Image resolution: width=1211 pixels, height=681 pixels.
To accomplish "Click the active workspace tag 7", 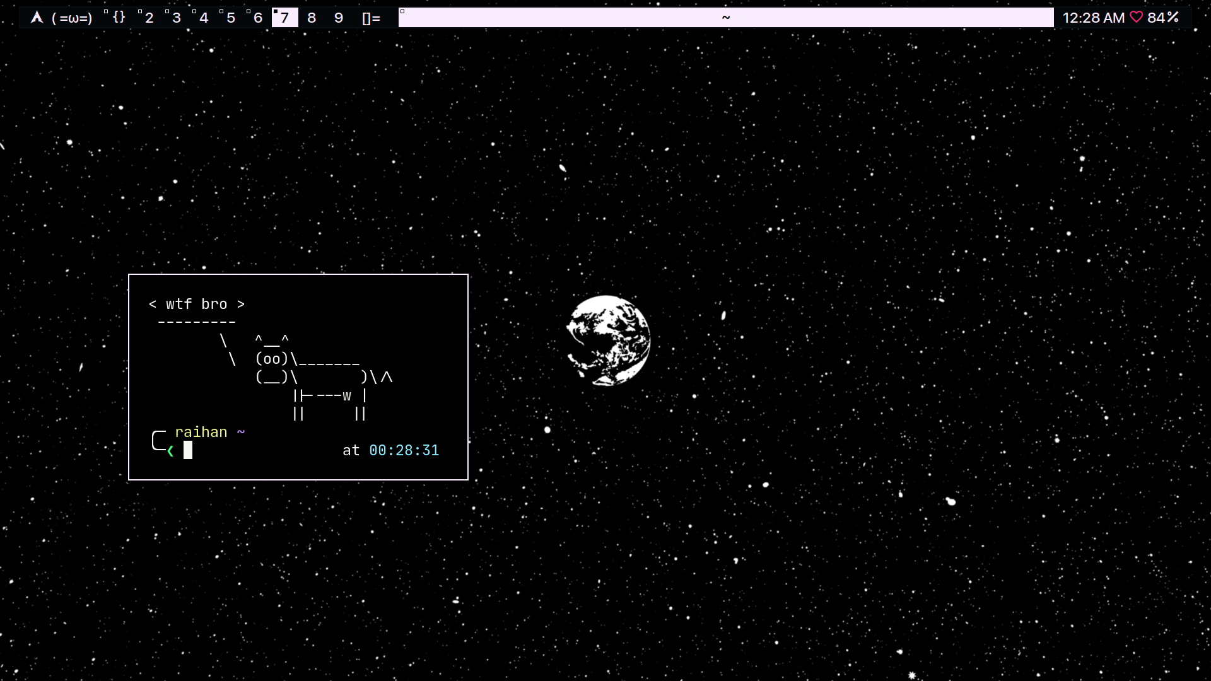I will pyautogui.click(x=284, y=18).
